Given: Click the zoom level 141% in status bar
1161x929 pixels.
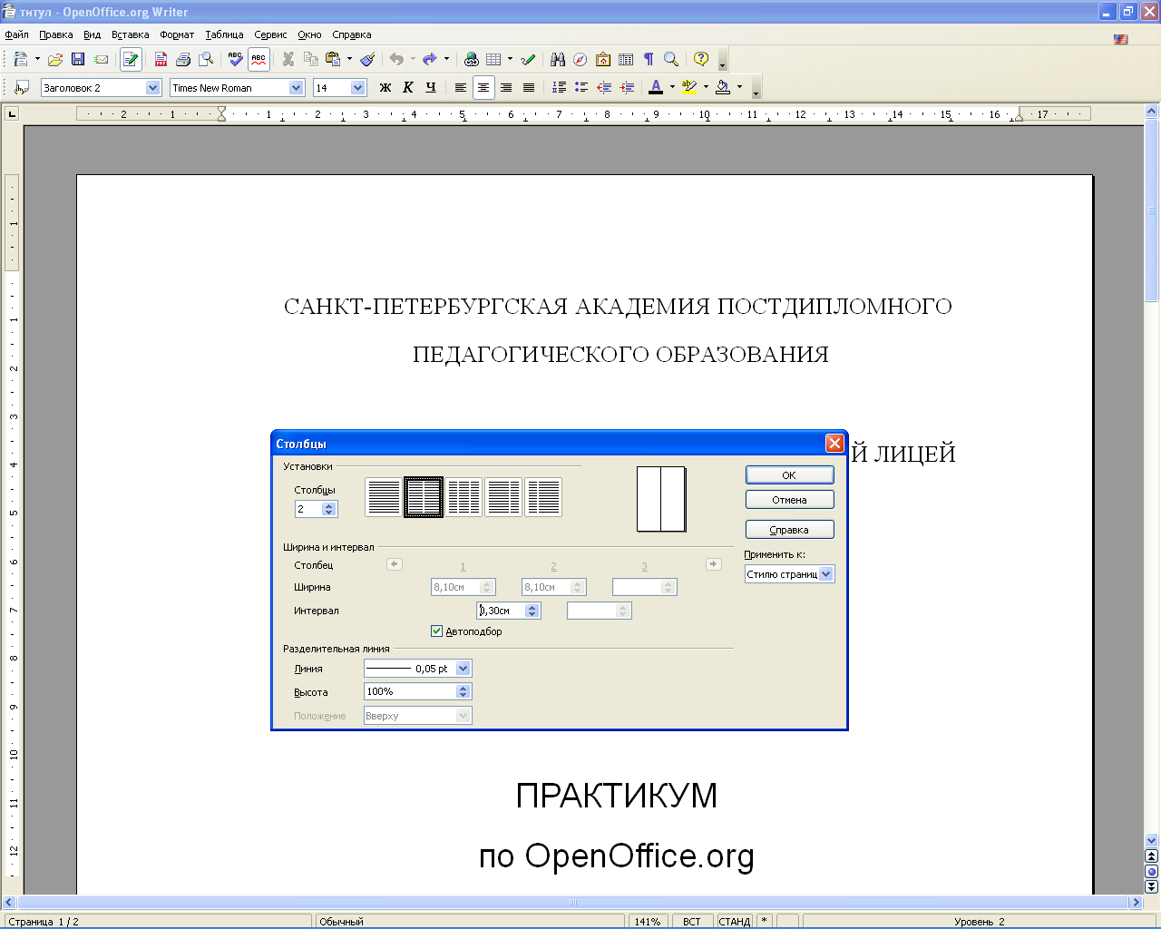Looking at the screenshot, I should coord(648,921).
